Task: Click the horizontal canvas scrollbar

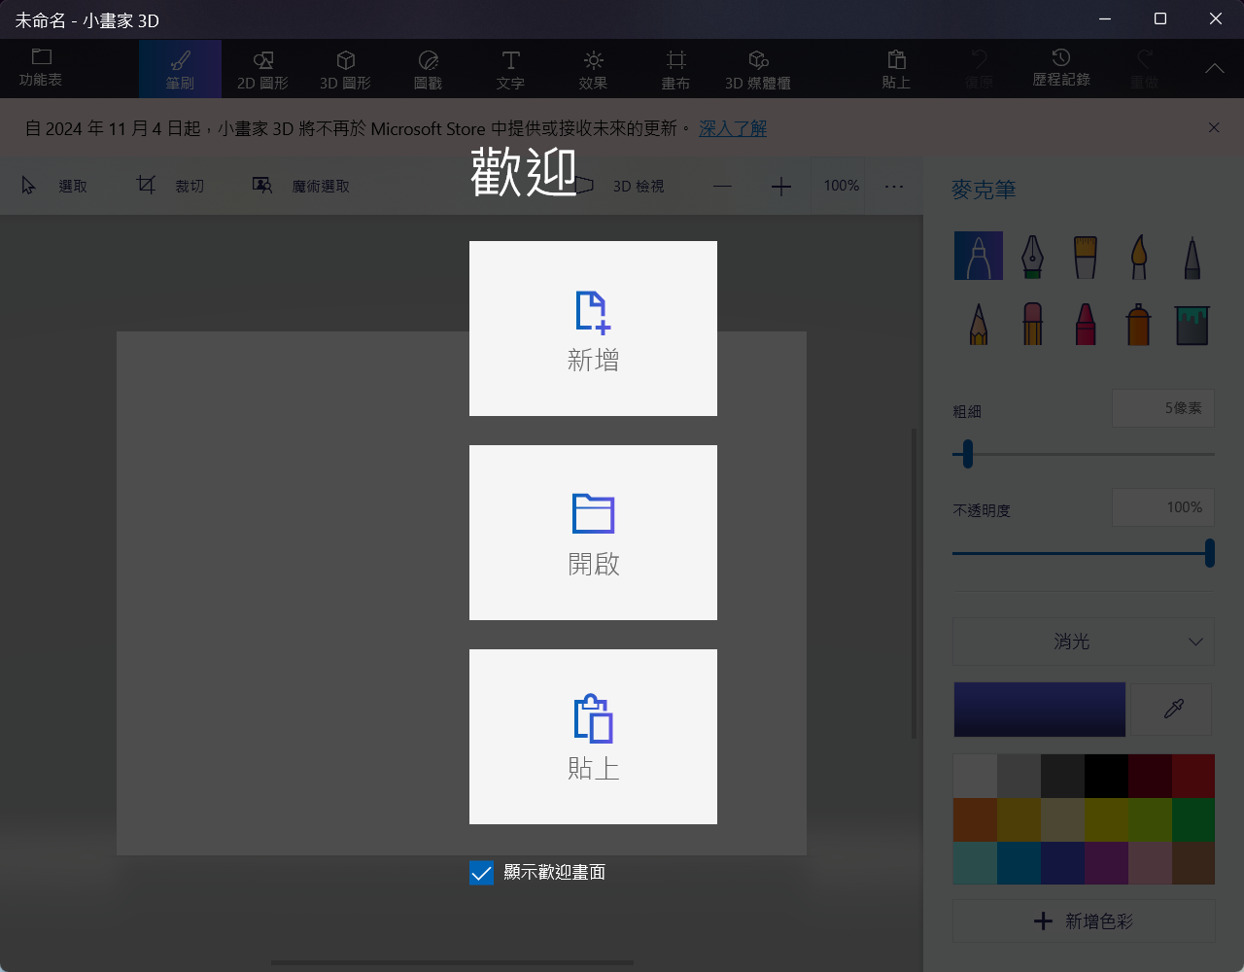Action: click(x=452, y=962)
